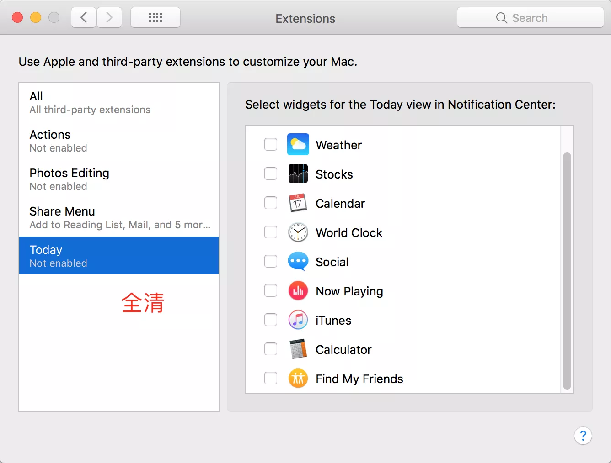The image size is (611, 463).
Task: Show all preferences grid button
Action: coord(155,18)
